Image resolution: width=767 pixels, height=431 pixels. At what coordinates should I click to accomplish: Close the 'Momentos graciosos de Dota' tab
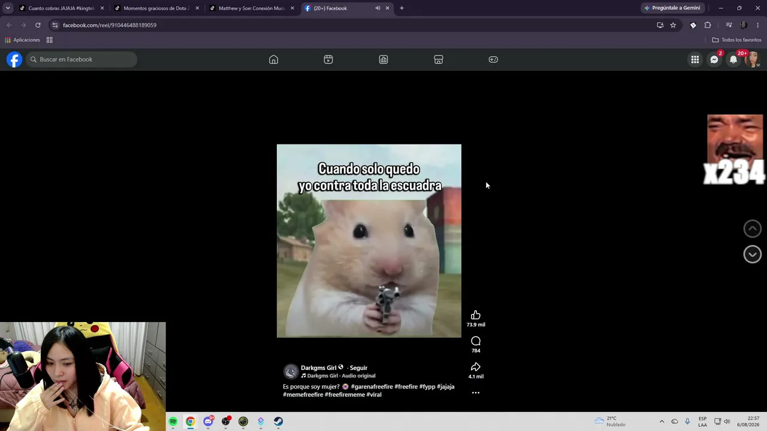point(197,8)
